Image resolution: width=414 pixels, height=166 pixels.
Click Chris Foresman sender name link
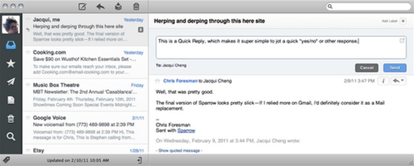pos(180,81)
